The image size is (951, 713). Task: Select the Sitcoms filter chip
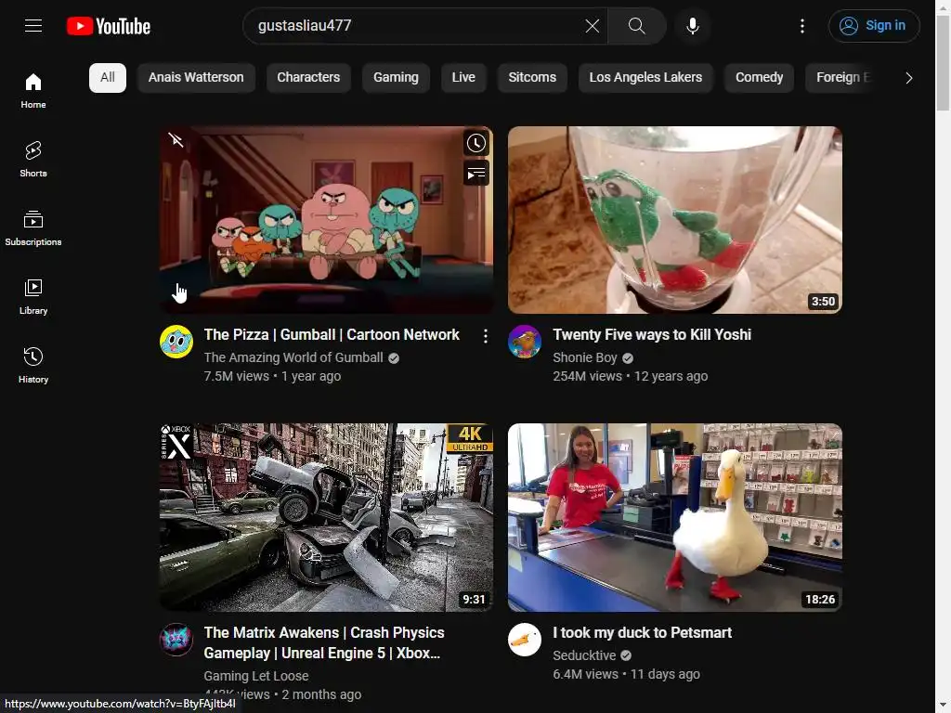click(x=532, y=78)
